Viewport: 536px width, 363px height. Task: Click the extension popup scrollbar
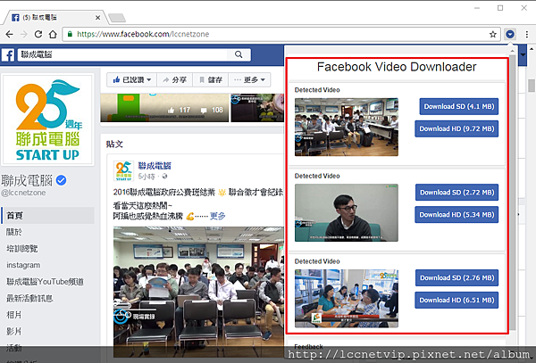[513, 194]
